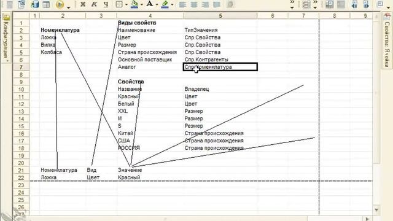The image size is (393, 221).
Task: Click the bold Свойства heading cell
Action: [x=131, y=82]
